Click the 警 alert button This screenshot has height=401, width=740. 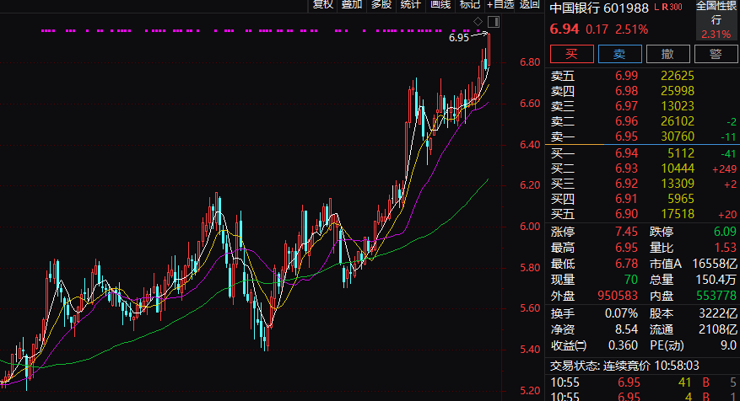point(716,54)
